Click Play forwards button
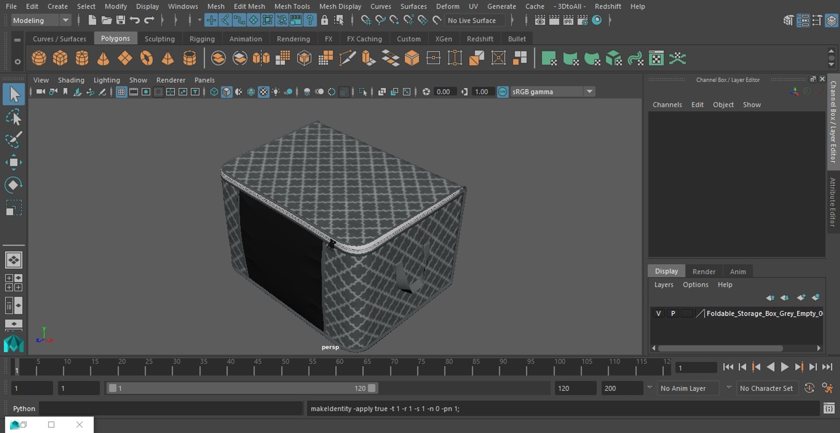The height and width of the screenshot is (433, 840). click(784, 367)
